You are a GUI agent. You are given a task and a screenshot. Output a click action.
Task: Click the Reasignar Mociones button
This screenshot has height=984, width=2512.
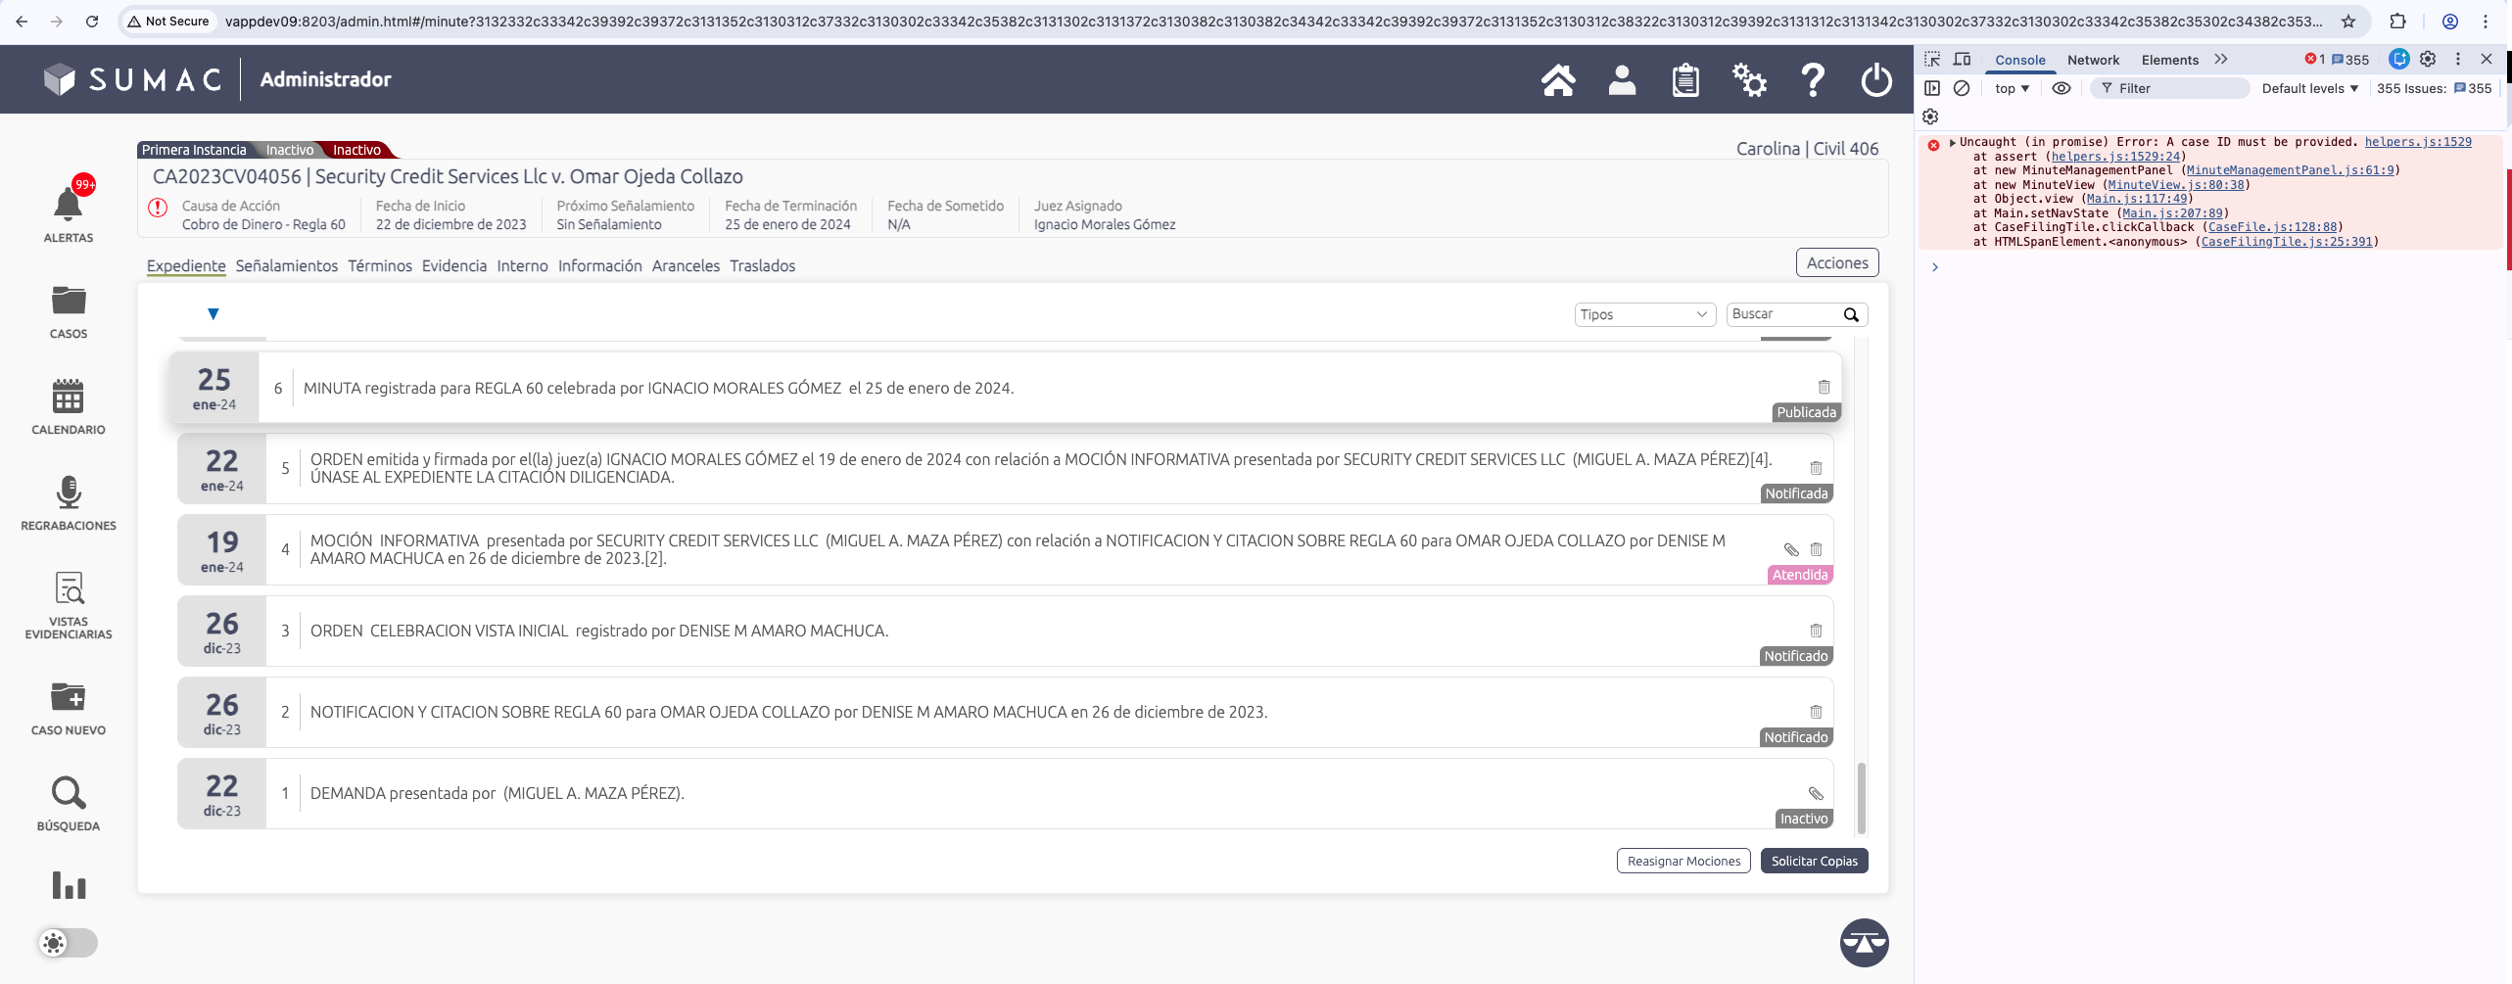coord(1683,861)
